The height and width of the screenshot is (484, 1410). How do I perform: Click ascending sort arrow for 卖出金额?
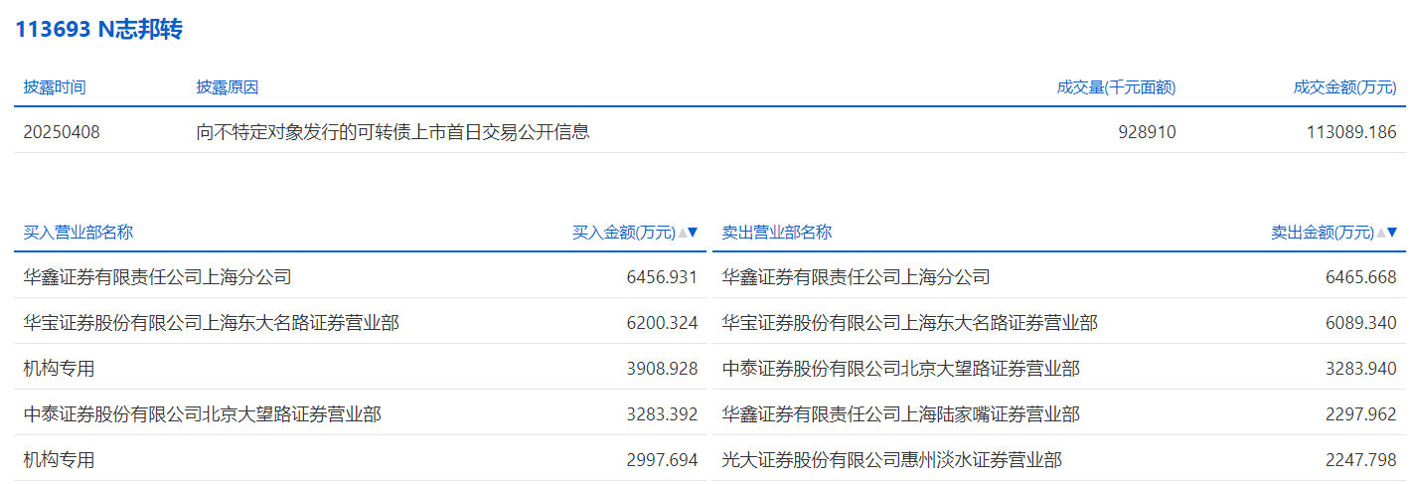[x=1381, y=234]
